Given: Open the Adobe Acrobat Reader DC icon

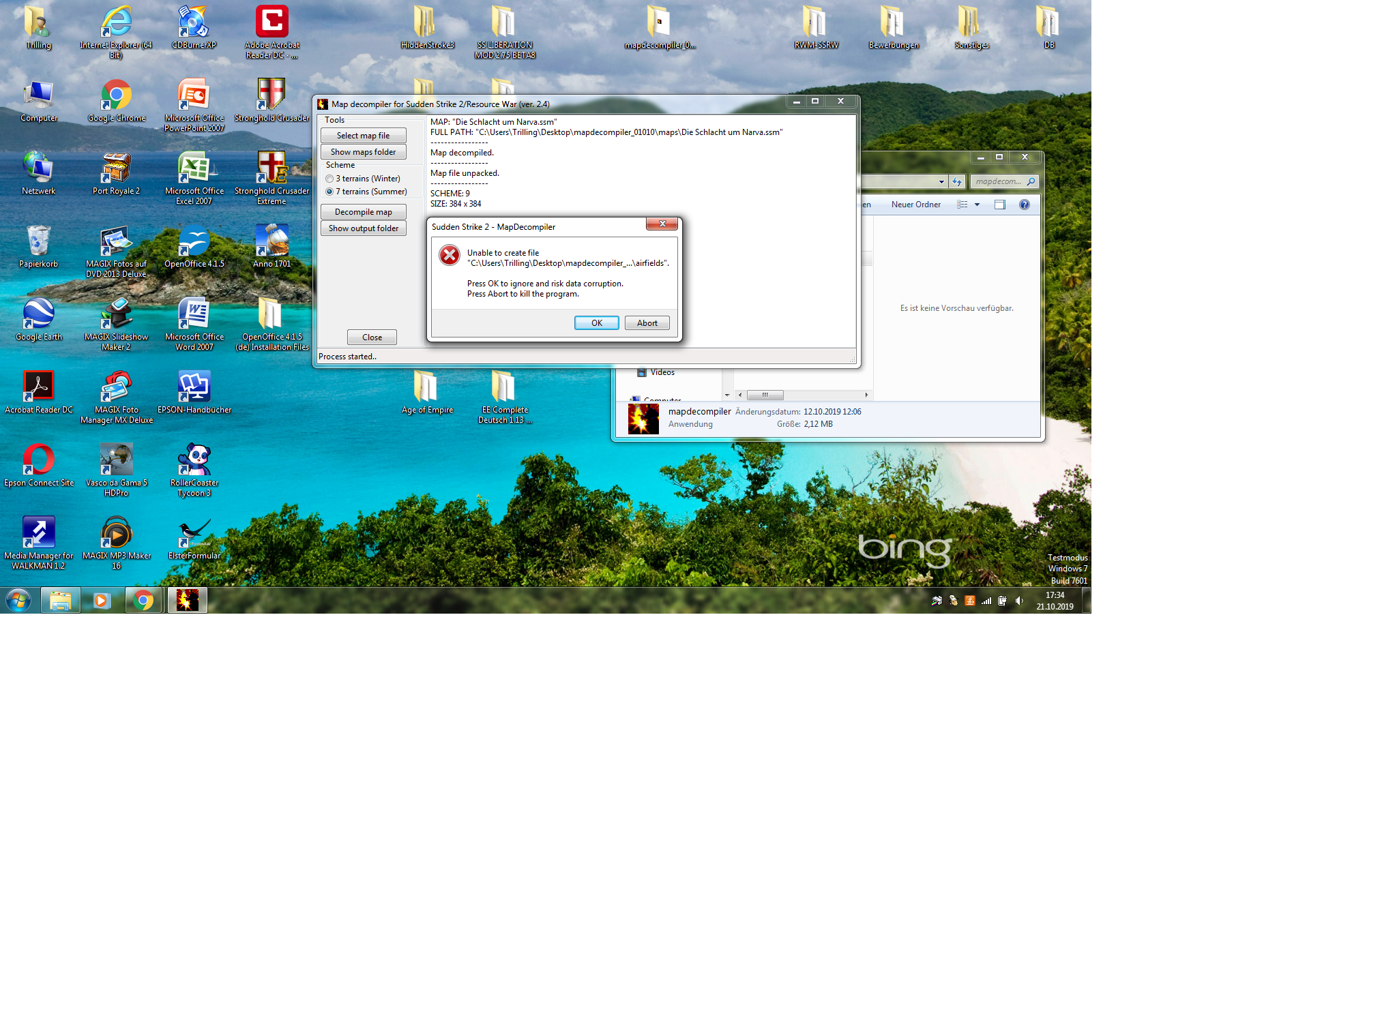Looking at the screenshot, I should tap(271, 31).
